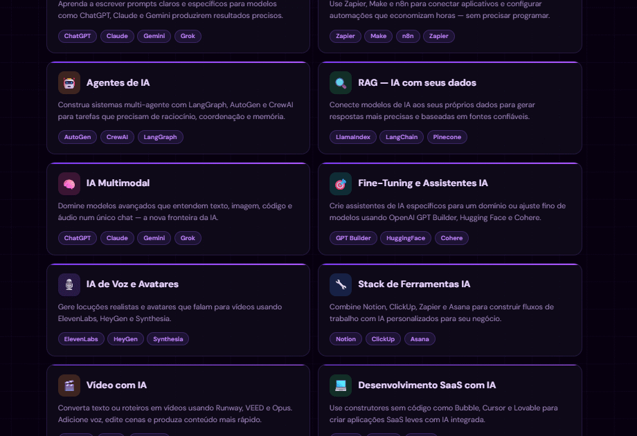Screen dimensions: 637x436
Task: Open the microphone icon for IA de Voz
Action: tap(69, 284)
